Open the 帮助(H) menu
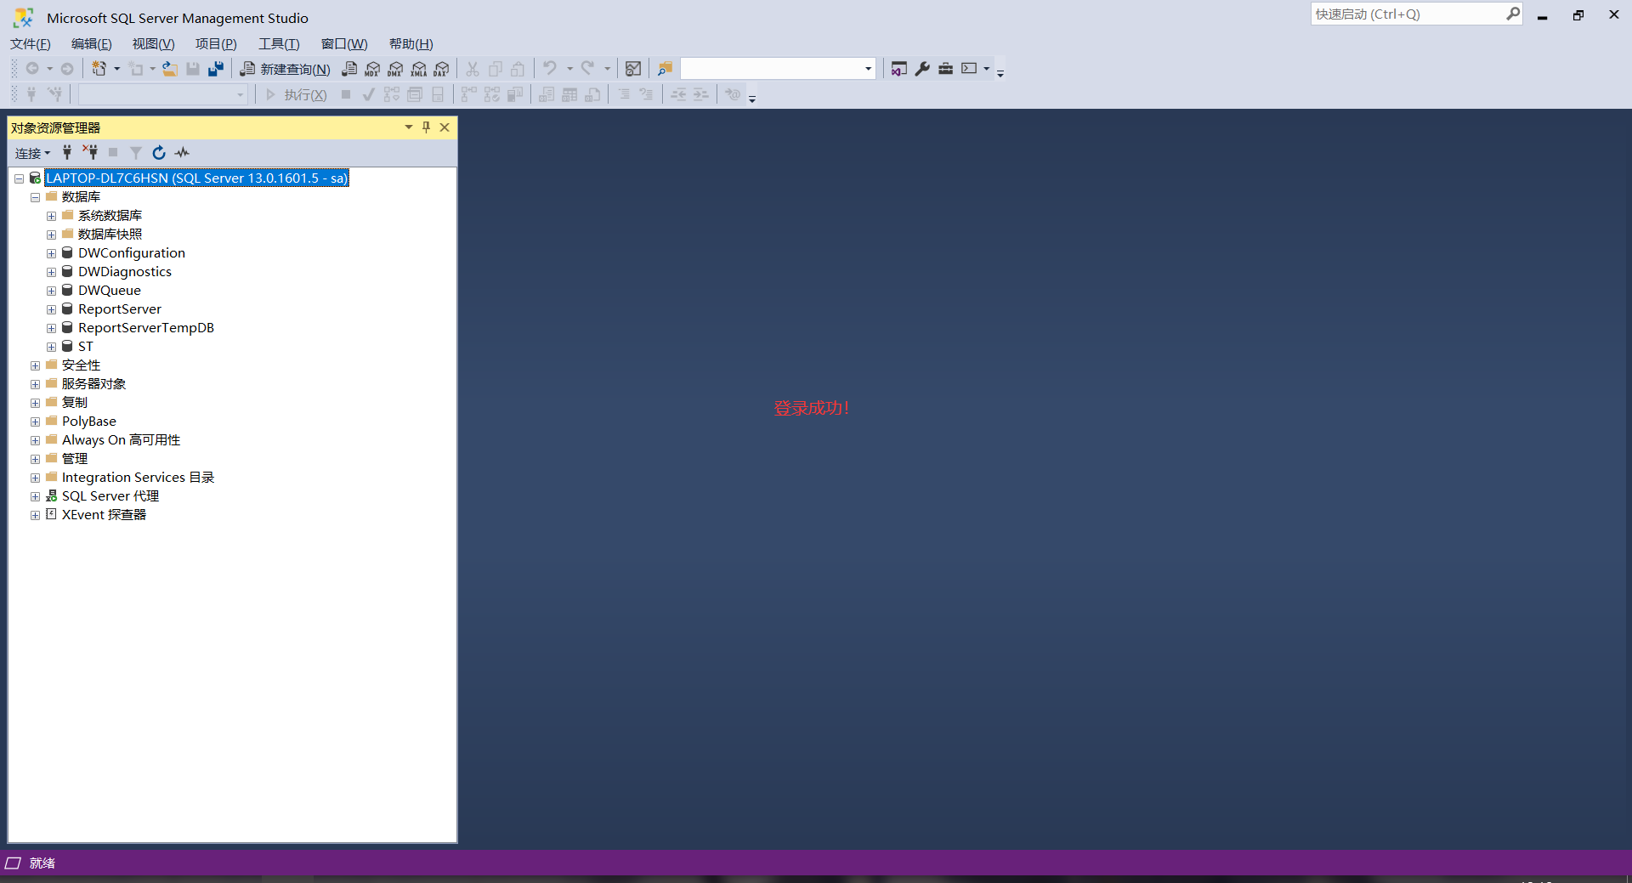The image size is (1632, 883). pos(411,44)
